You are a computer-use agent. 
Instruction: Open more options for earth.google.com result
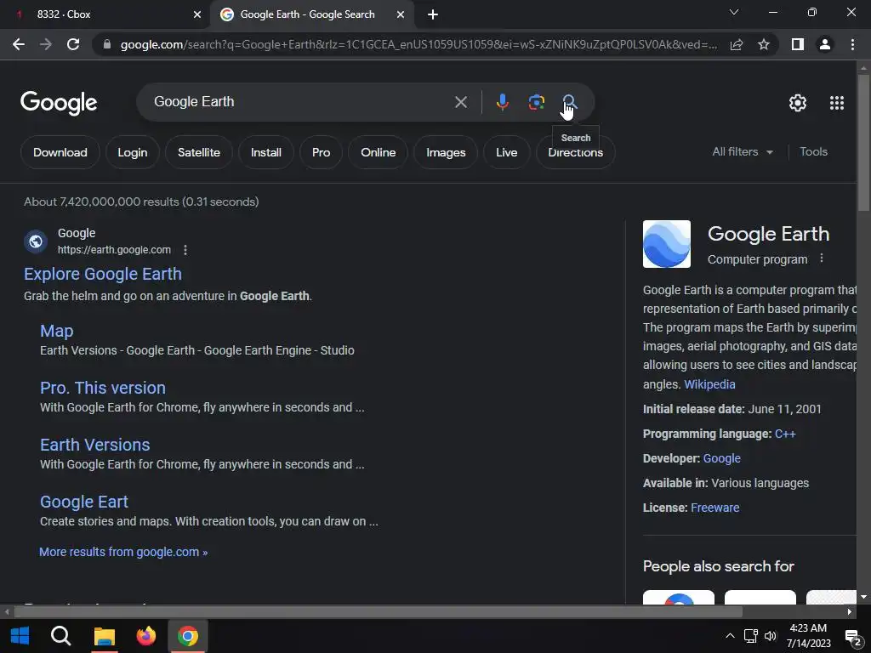pos(185,251)
